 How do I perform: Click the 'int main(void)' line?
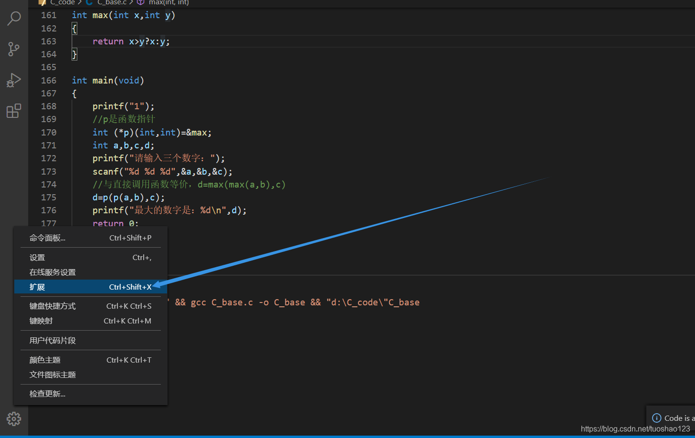[x=108, y=80]
